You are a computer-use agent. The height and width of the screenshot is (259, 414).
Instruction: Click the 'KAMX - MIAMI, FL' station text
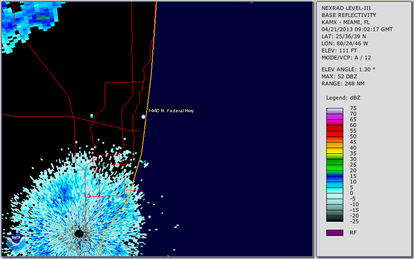[346, 23]
